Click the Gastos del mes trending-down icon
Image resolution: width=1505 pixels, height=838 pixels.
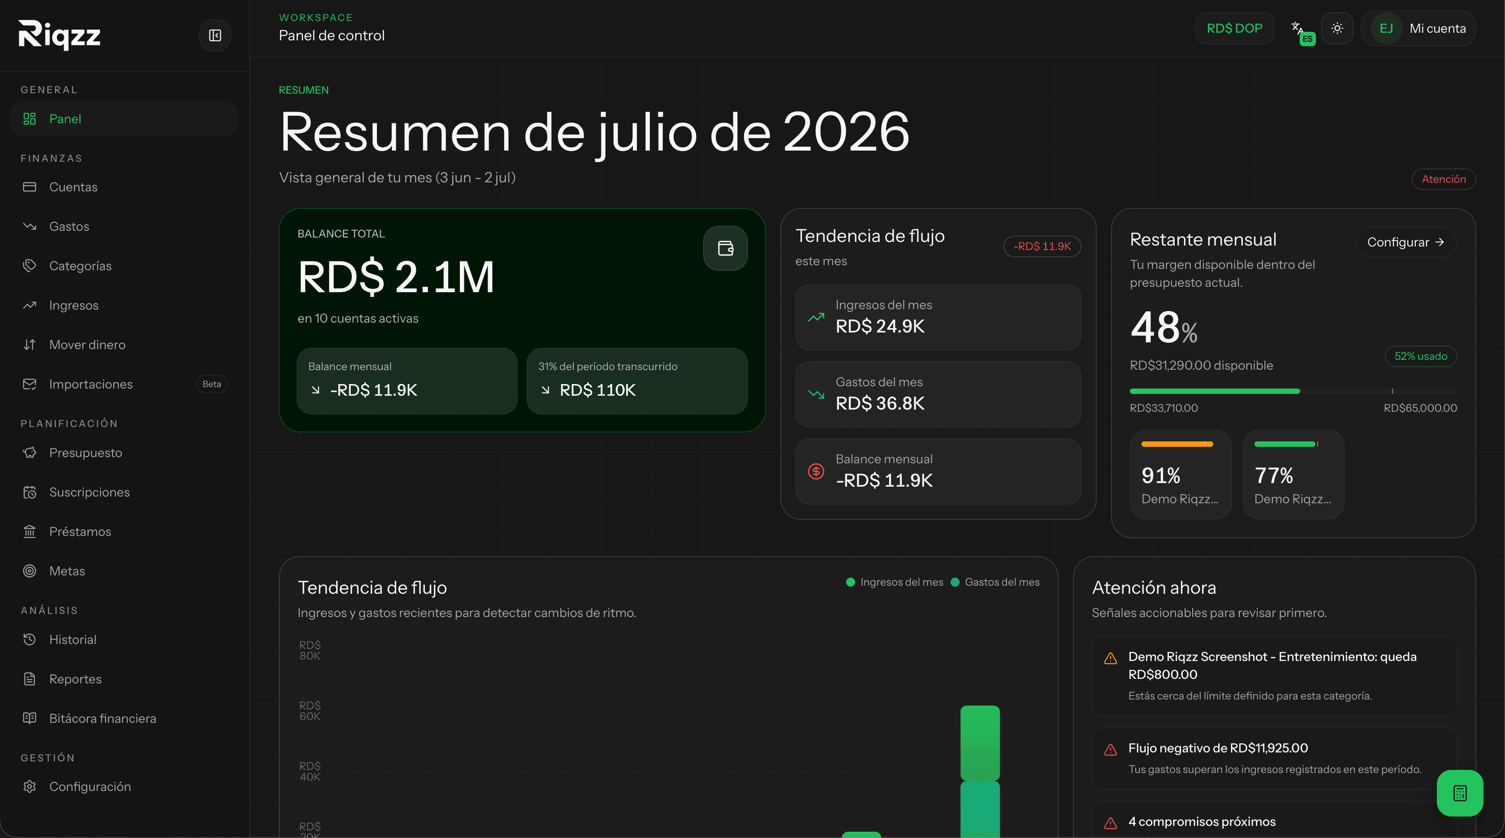tap(816, 394)
